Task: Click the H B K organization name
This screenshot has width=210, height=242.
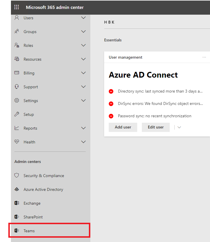Action: [109, 22]
